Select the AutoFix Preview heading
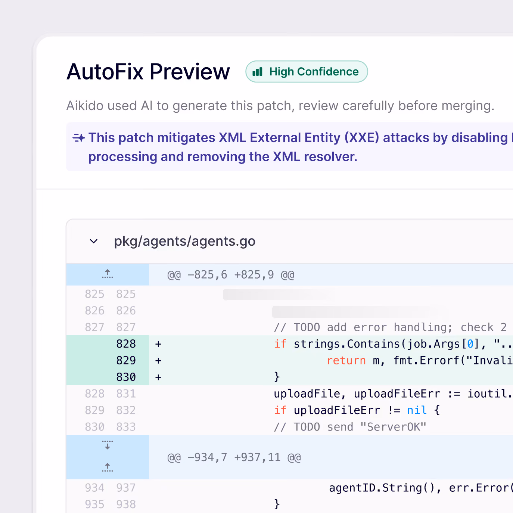 pos(148,72)
